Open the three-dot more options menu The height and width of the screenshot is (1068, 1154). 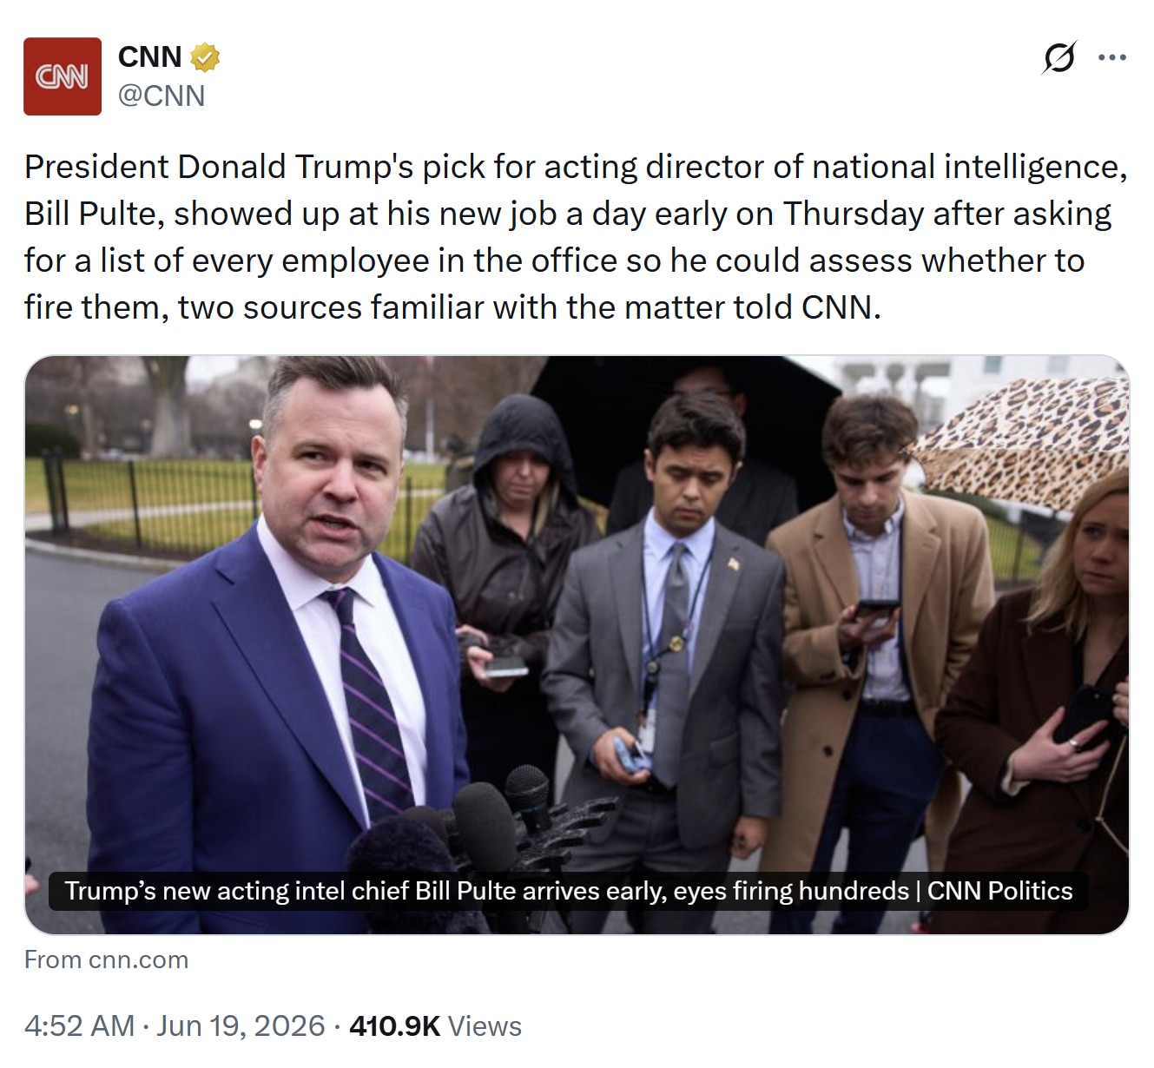tap(1112, 58)
